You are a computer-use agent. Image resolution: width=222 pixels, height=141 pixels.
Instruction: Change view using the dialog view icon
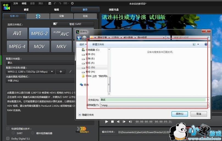pos(194,44)
